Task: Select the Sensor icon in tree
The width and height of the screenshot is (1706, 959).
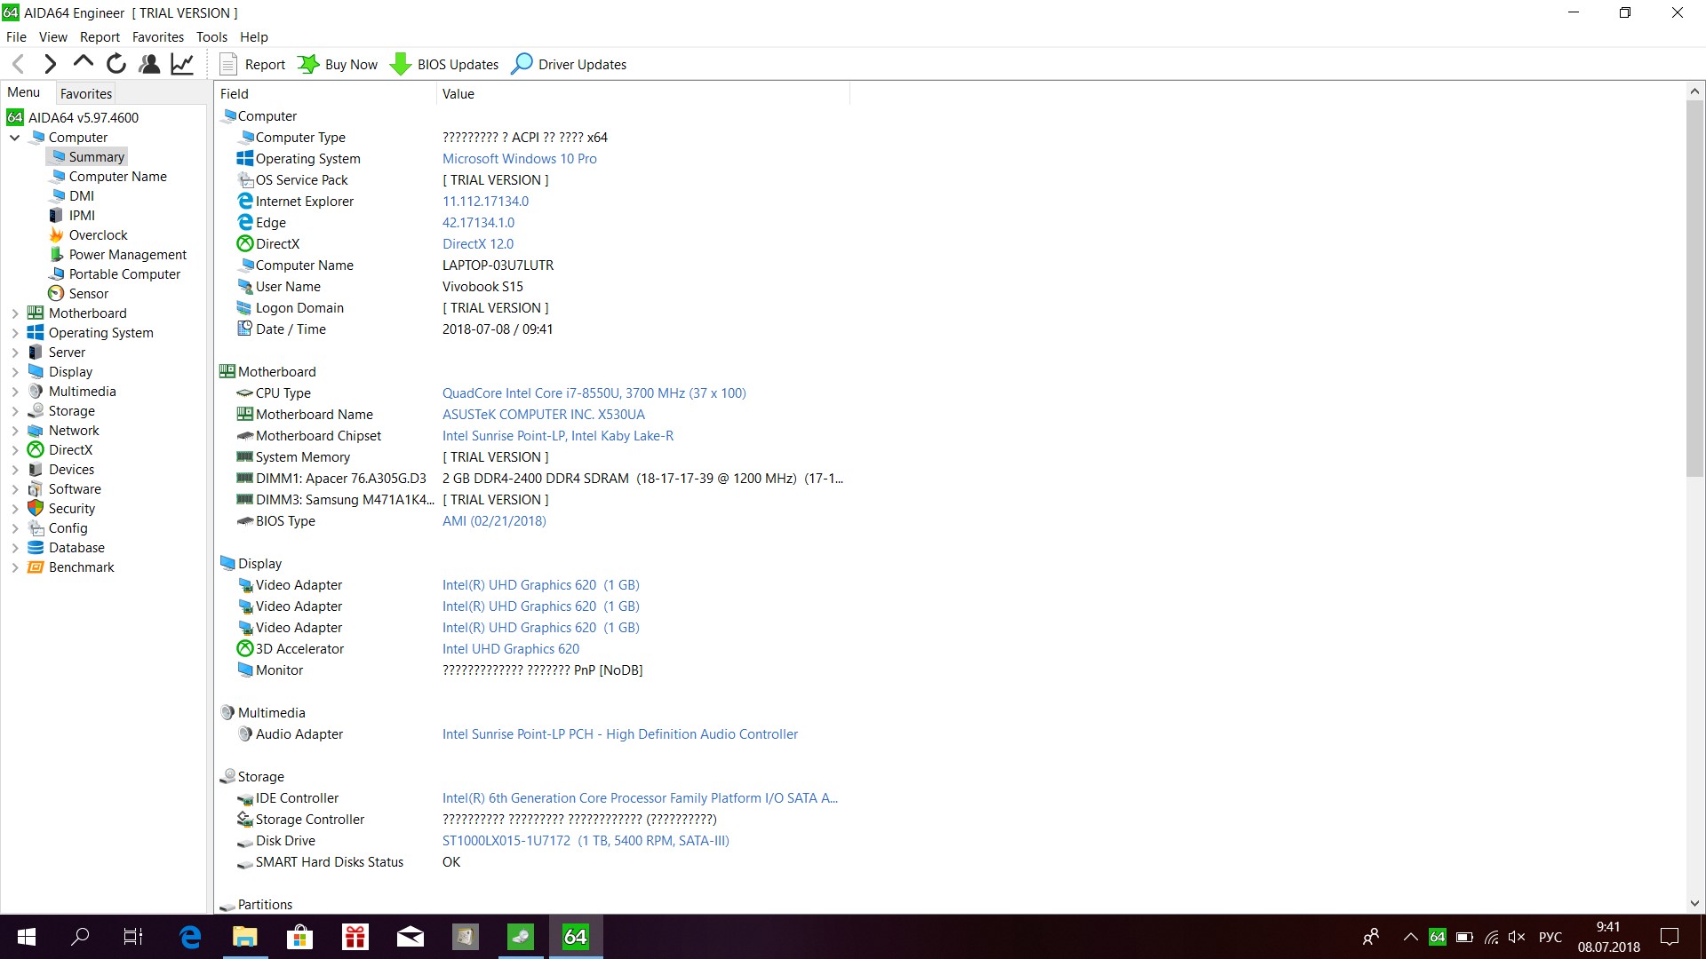Action: (x=56, y=294)
